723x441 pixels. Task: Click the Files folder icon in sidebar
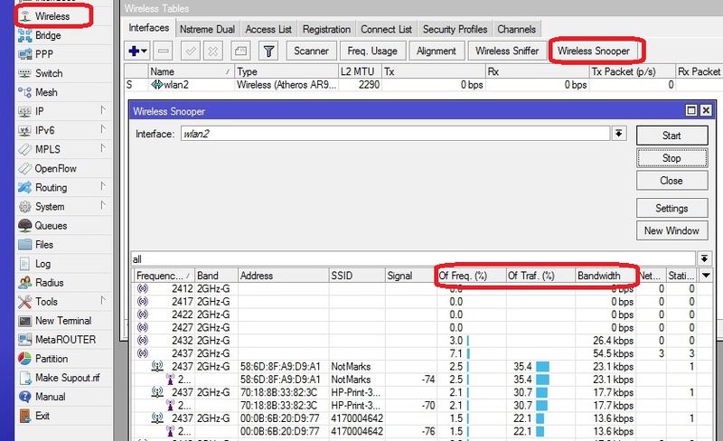25,245
